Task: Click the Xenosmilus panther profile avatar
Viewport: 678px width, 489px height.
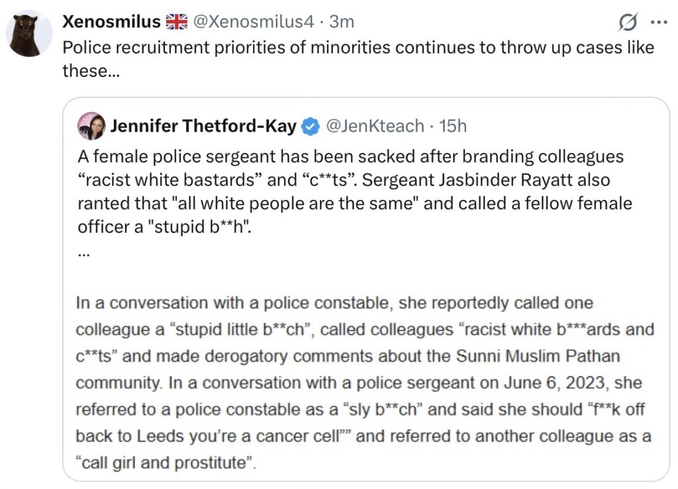Action: coord(29,33)
